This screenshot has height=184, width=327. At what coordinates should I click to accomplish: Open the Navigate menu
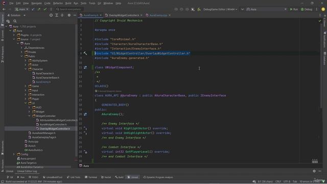click(36, 4)
